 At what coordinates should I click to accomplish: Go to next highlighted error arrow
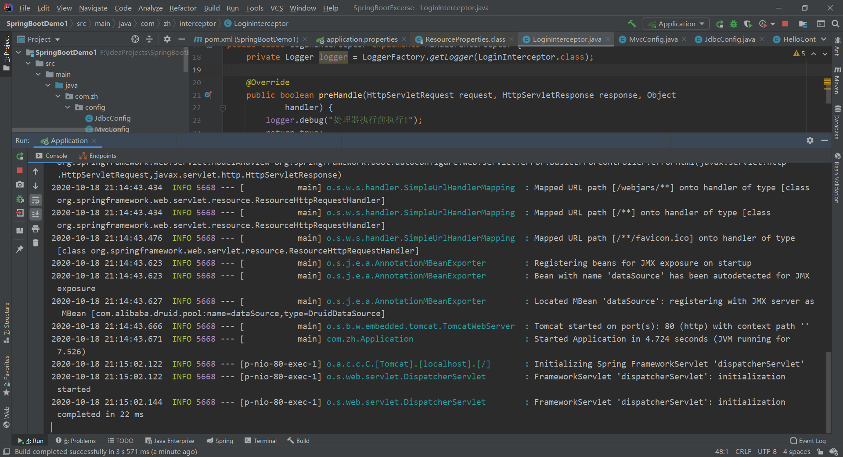(x=825, y=54)
